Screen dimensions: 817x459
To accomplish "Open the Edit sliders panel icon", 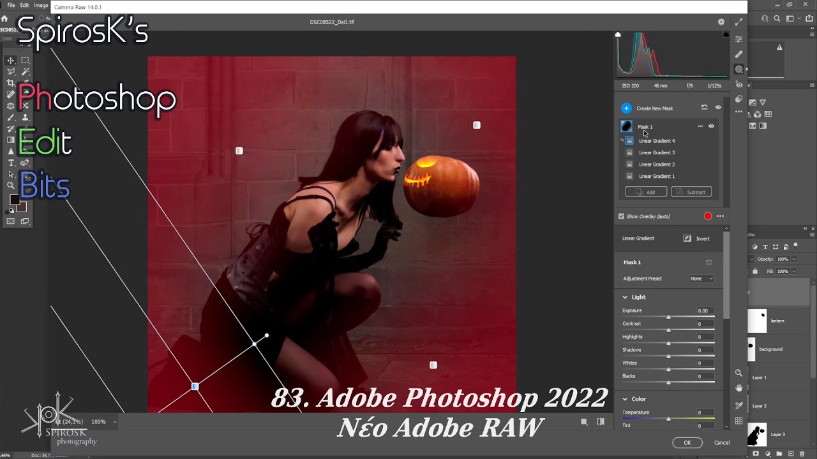I will coord(738,39).
